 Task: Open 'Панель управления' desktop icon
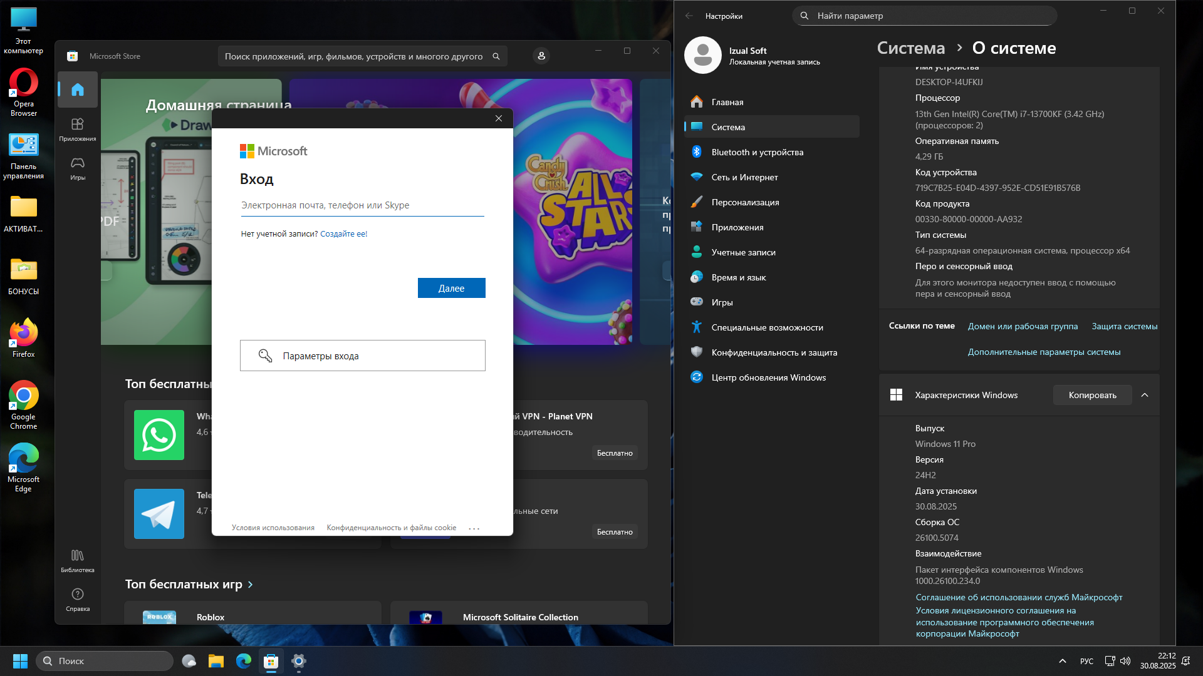pos(24,156)
